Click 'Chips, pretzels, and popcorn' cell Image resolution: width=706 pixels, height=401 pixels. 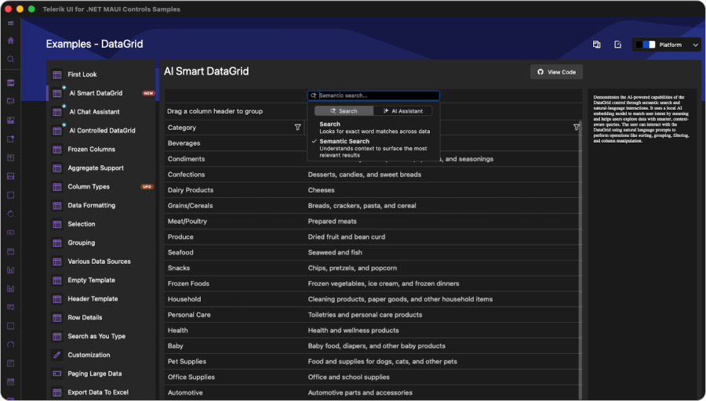click(441, 268)
